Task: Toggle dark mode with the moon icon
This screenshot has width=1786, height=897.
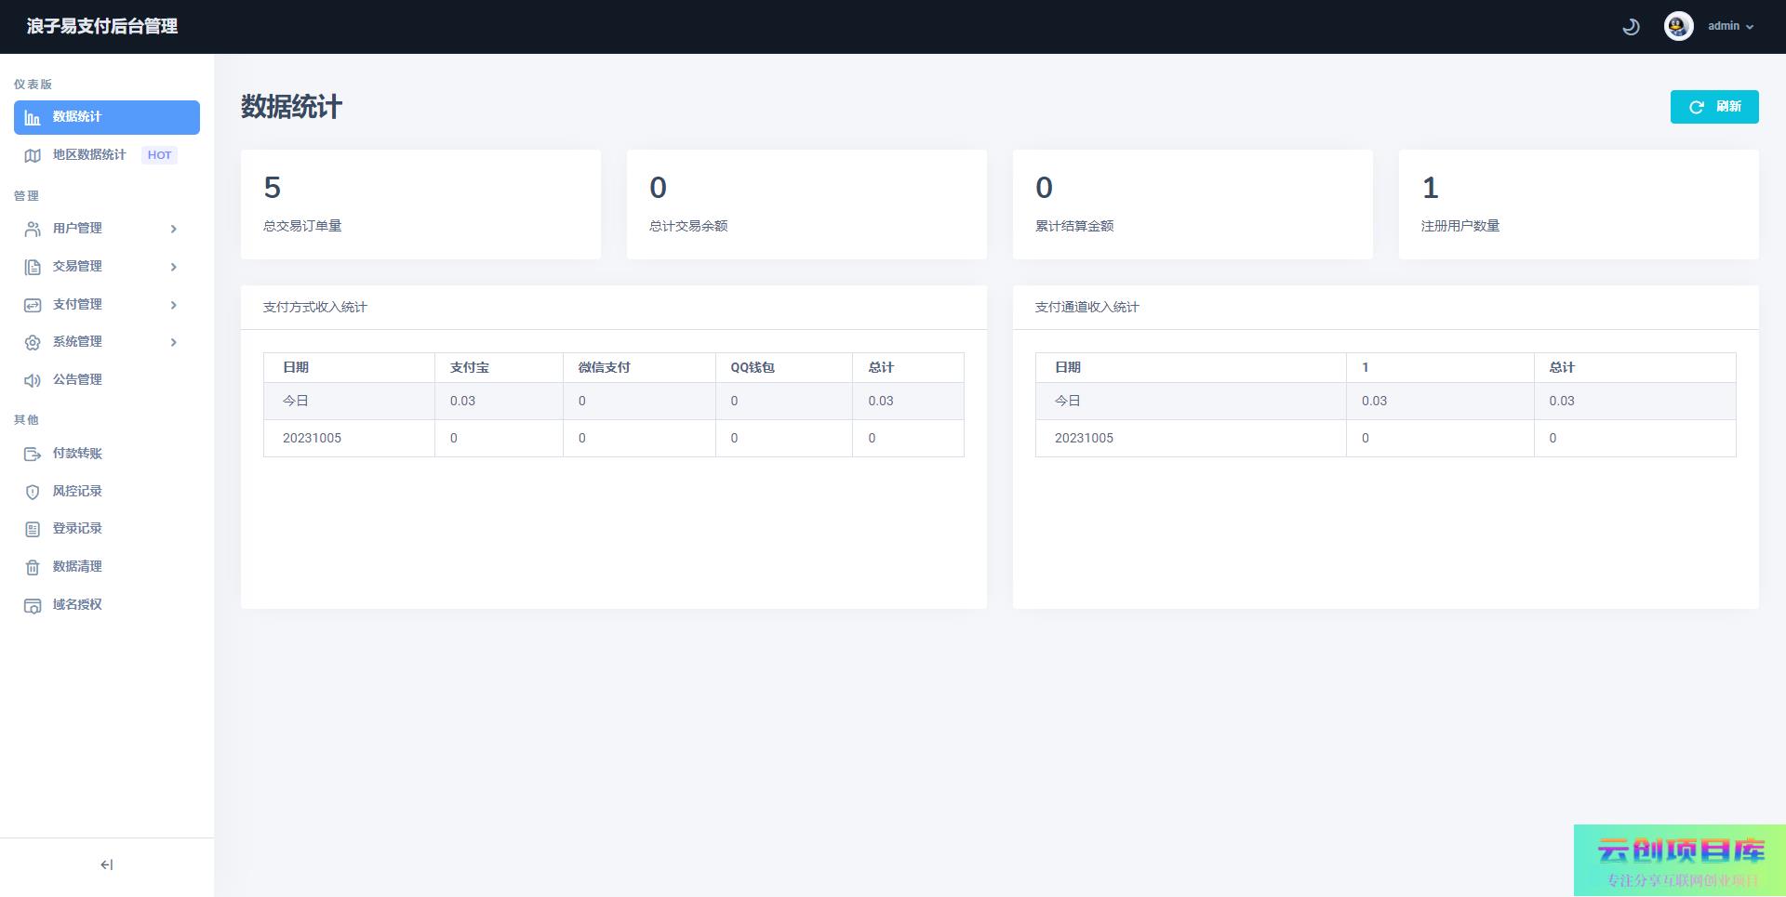Action: click(1631, 27)
